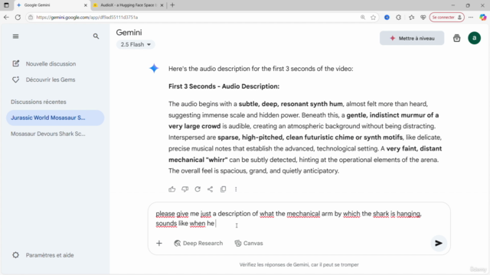Enable the Deep Research option

coord(198,243)
